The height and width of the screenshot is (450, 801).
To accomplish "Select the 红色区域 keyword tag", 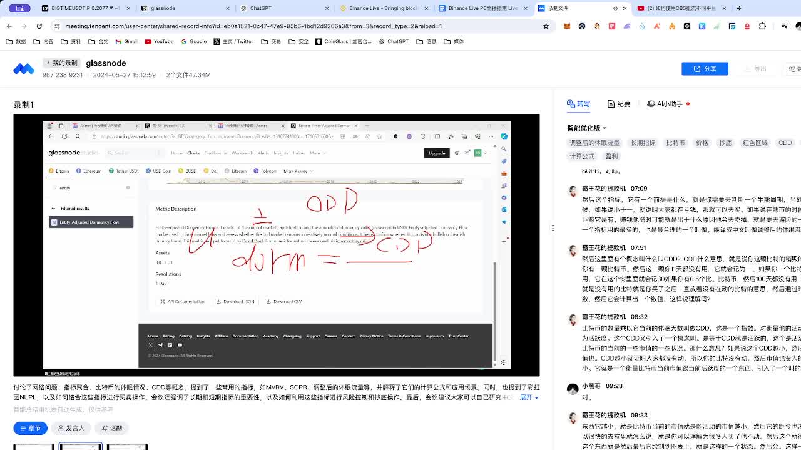I will 755,143.
